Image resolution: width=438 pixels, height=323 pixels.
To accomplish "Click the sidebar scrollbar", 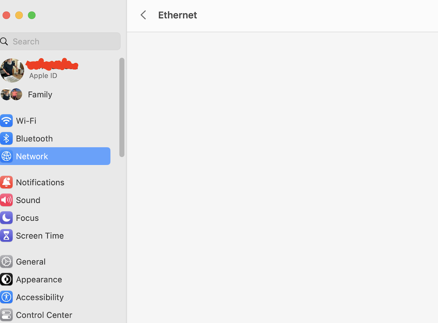I will 122,107.
